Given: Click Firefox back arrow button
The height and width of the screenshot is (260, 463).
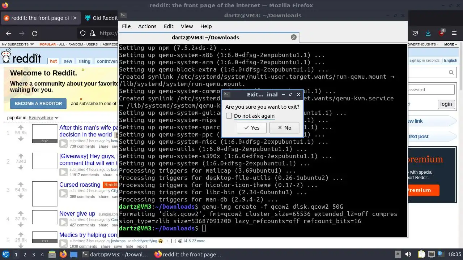Looking at the screenshot, I should (x=9, y=33).
